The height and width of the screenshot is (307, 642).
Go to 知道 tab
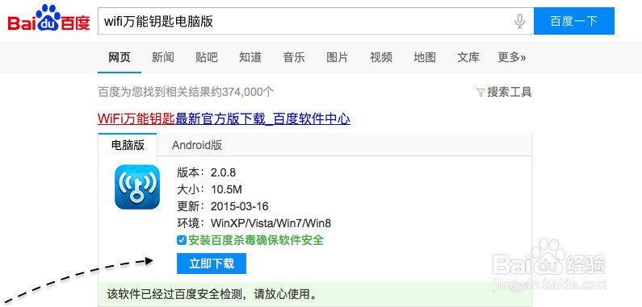[x=250, y=57]
